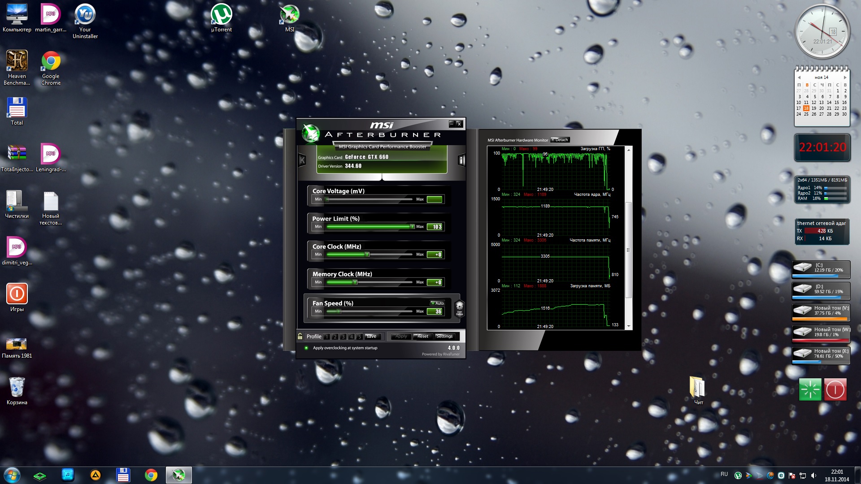Click the Reset button
Screen dimensions: 861x484
tap(422, 337)
